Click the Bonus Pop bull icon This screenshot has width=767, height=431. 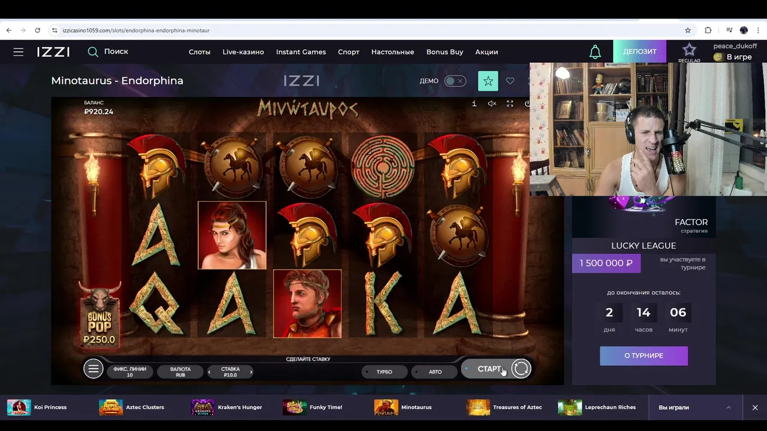tap(99, 315)
